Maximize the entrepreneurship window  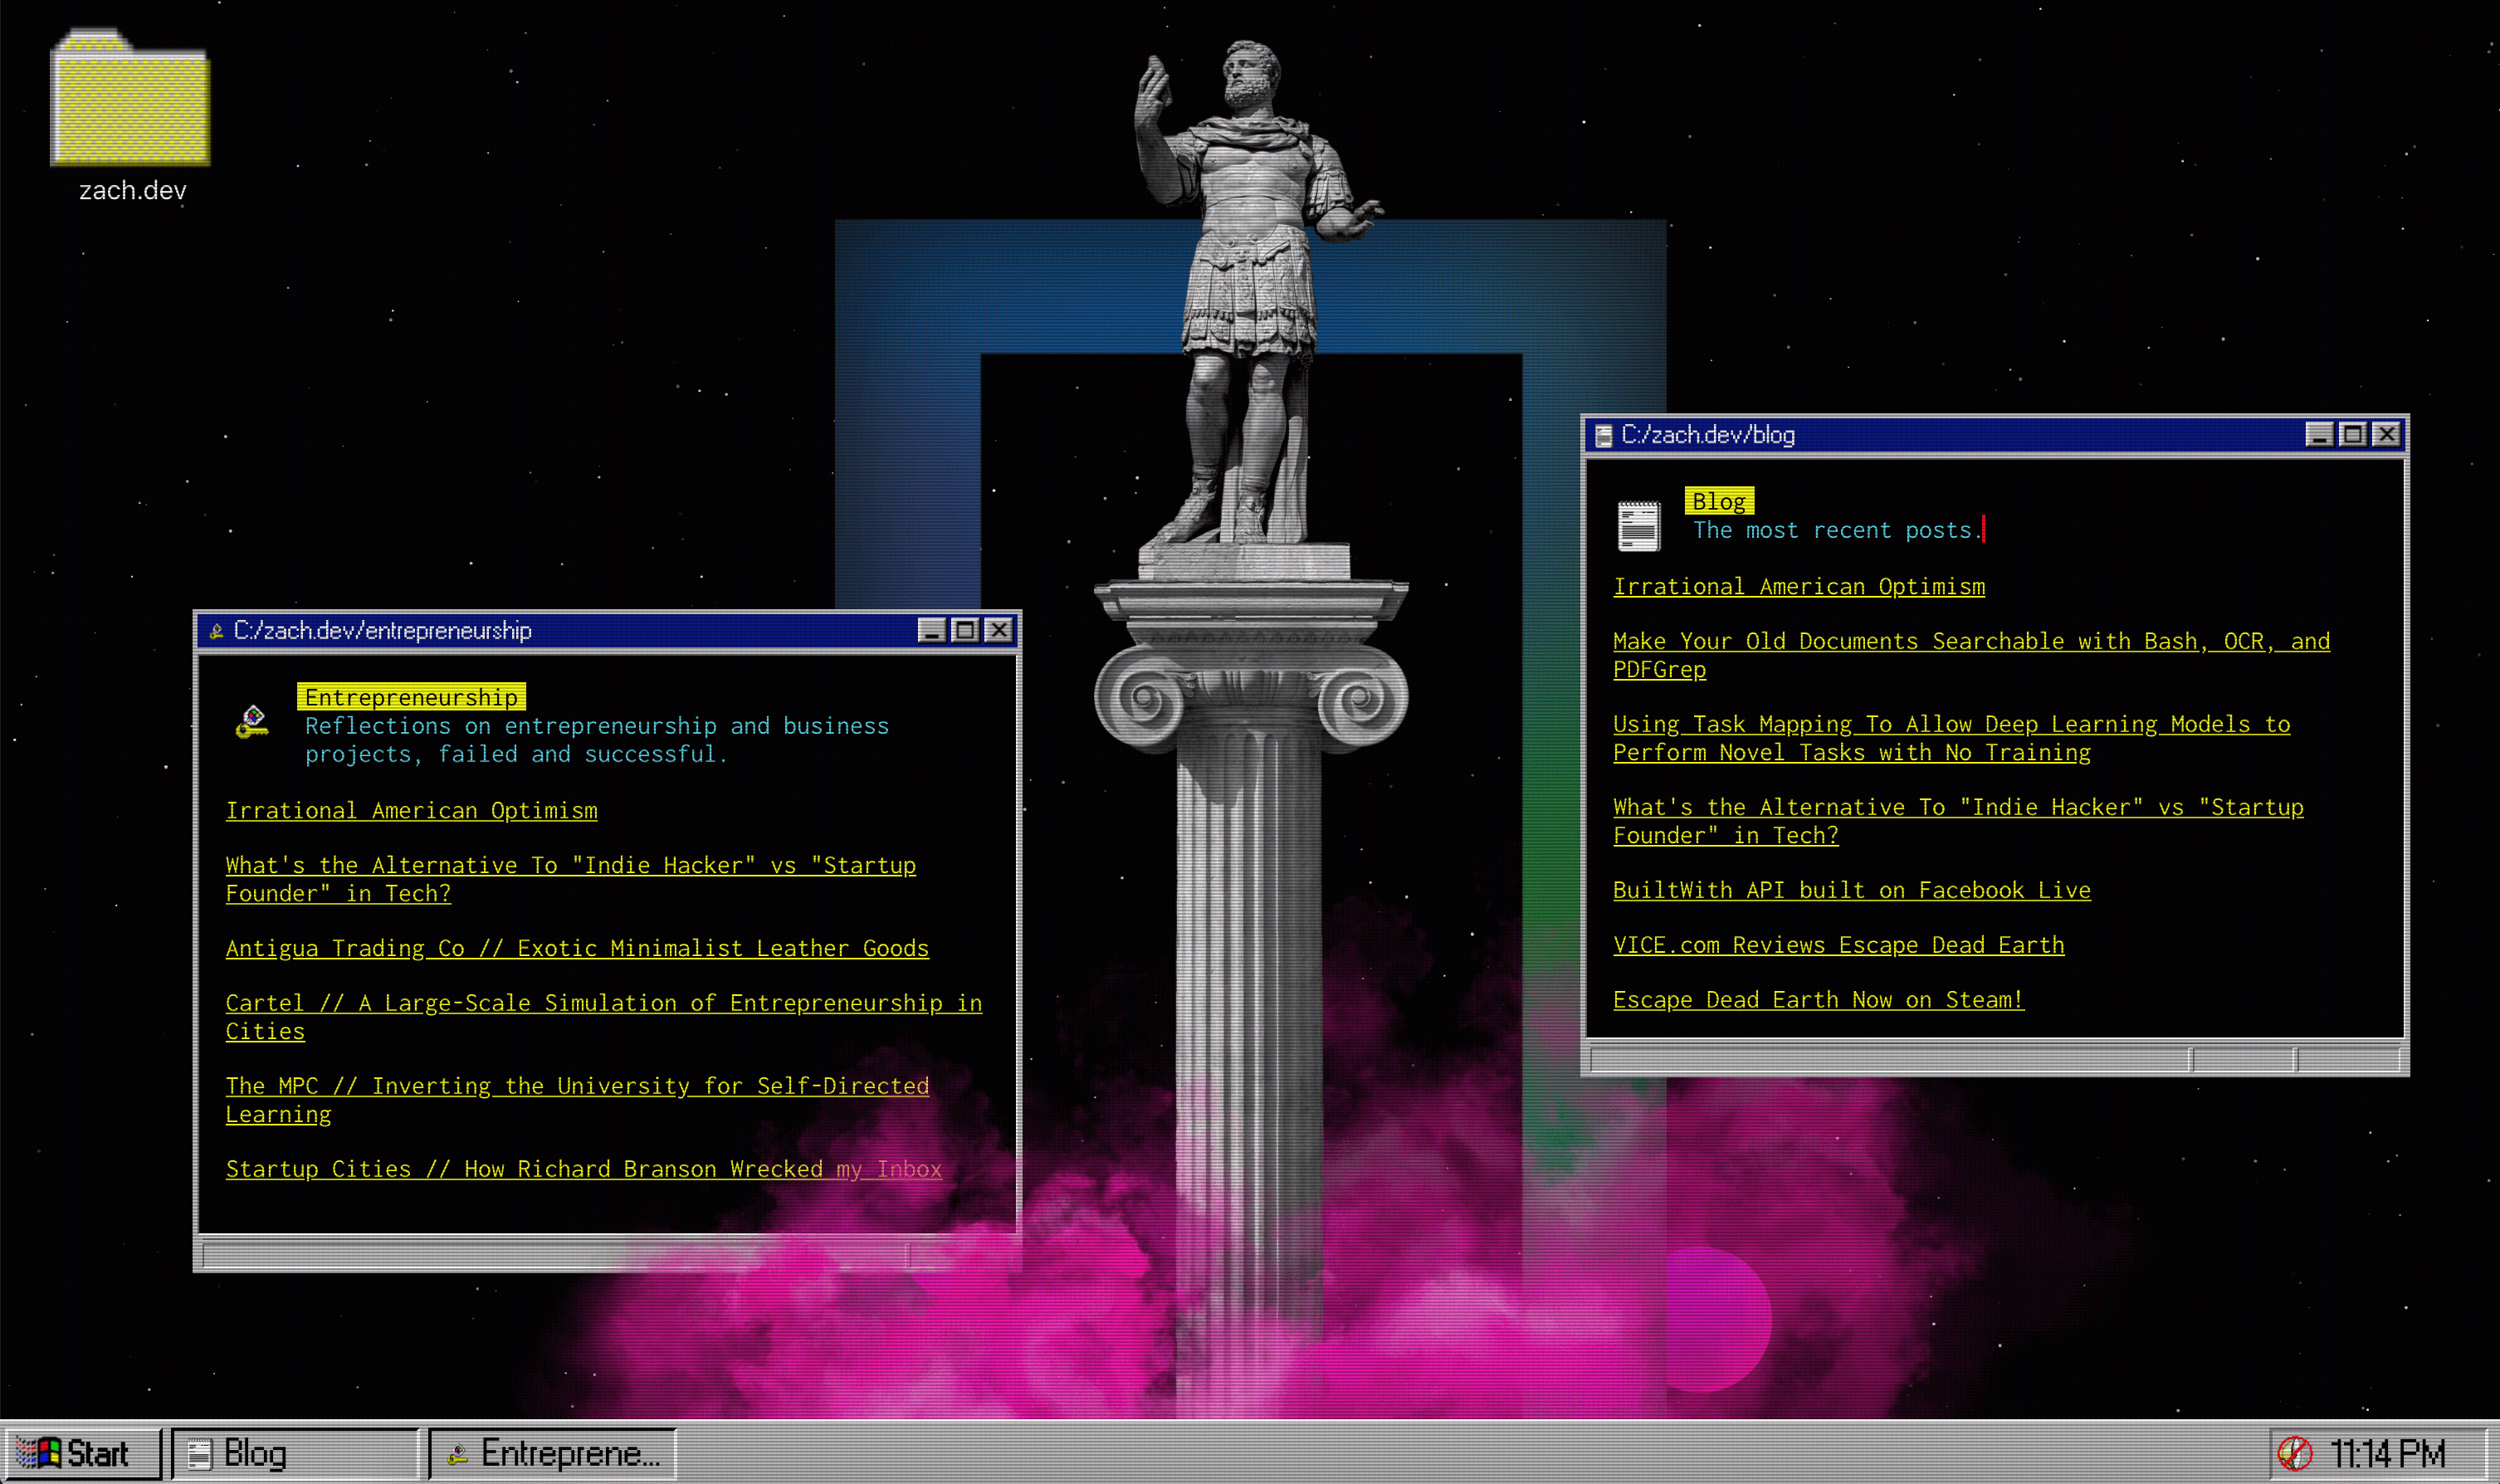965,630
